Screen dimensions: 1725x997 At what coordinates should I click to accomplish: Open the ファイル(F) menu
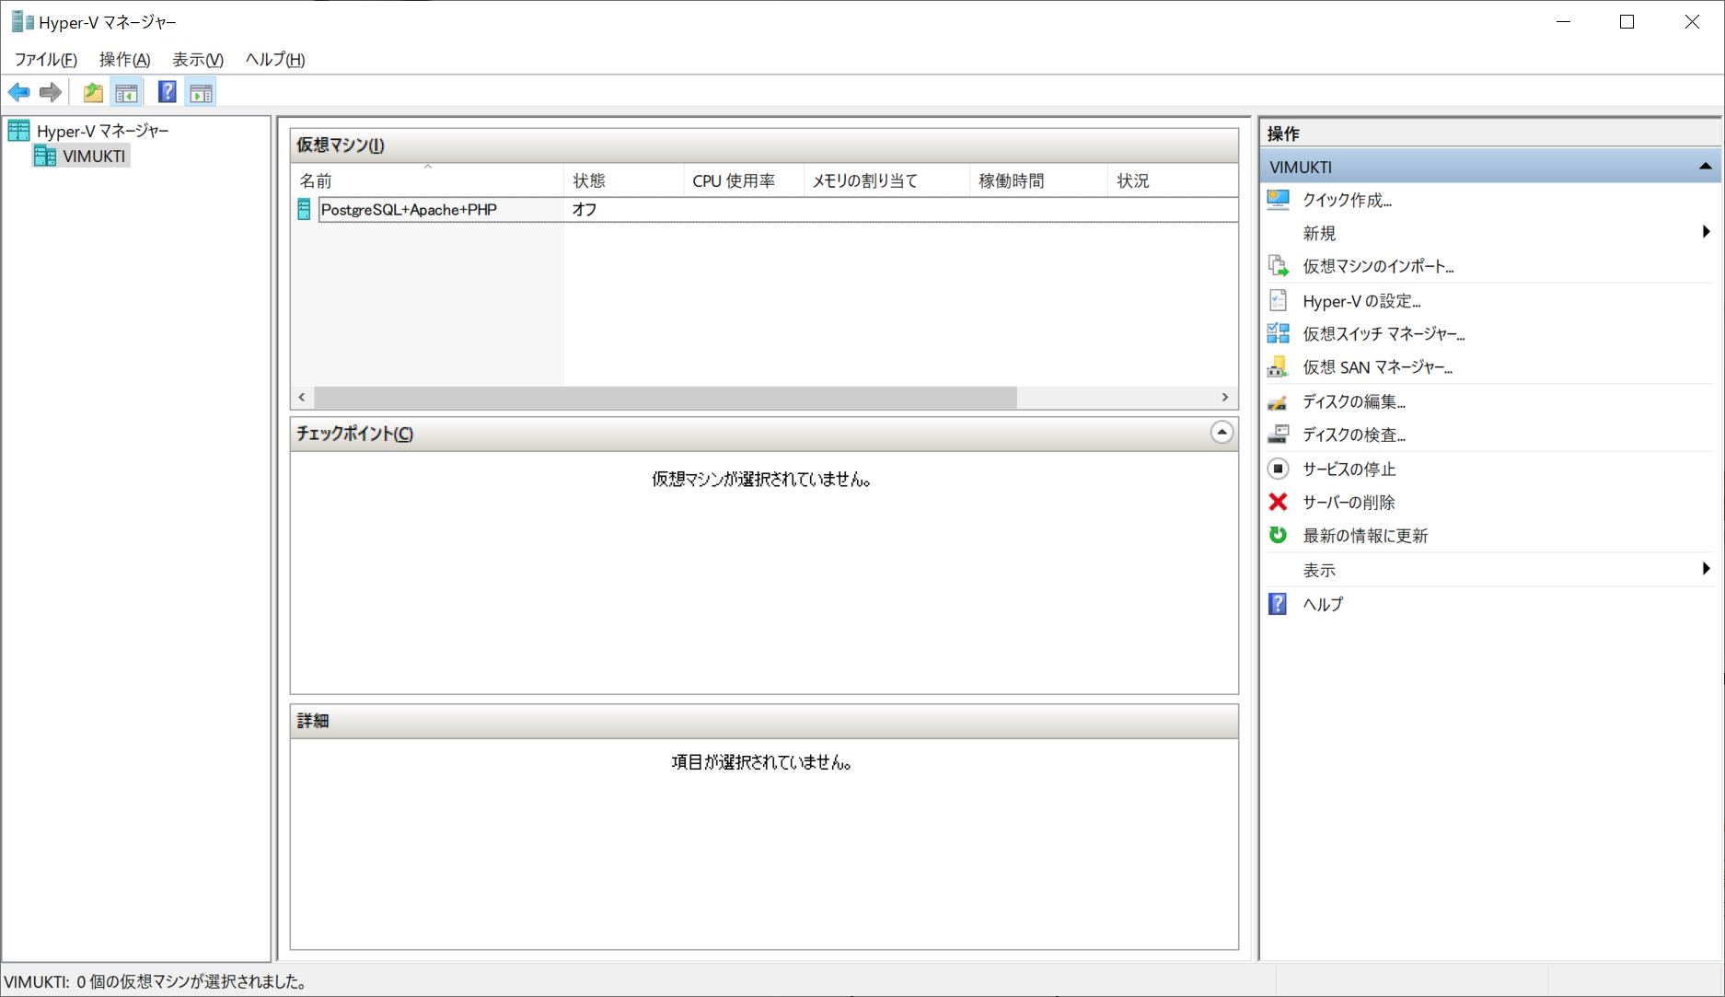point(45,59)
